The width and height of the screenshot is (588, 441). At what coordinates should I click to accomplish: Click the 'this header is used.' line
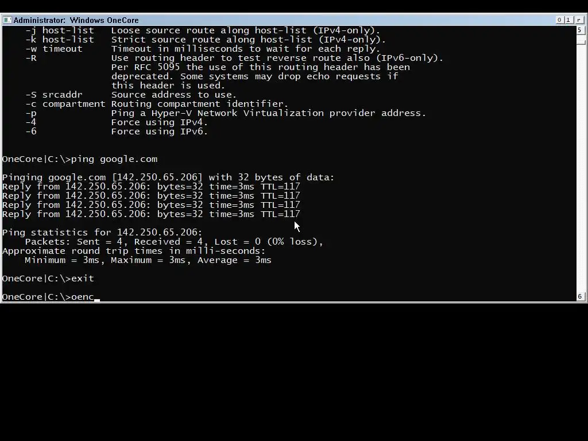[168, 86]
